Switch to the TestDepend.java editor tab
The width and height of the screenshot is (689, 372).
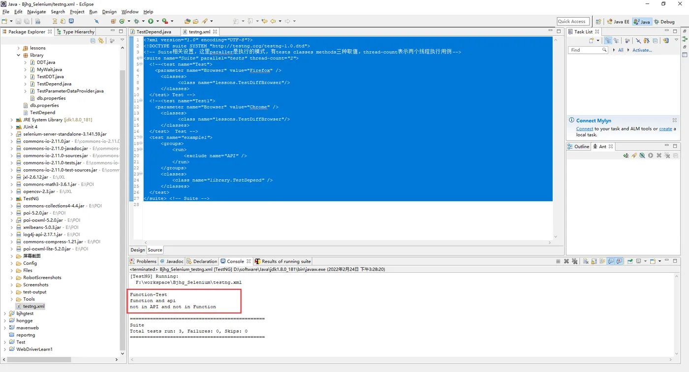coord(154,31)
